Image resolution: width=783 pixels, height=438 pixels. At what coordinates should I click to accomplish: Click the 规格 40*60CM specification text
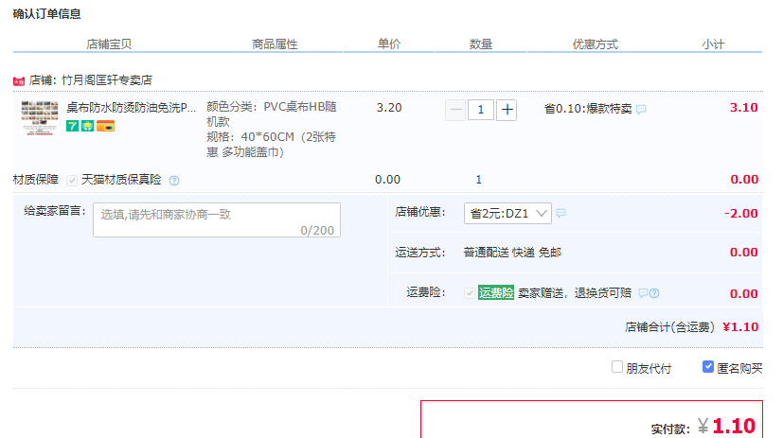click(271, 145)
